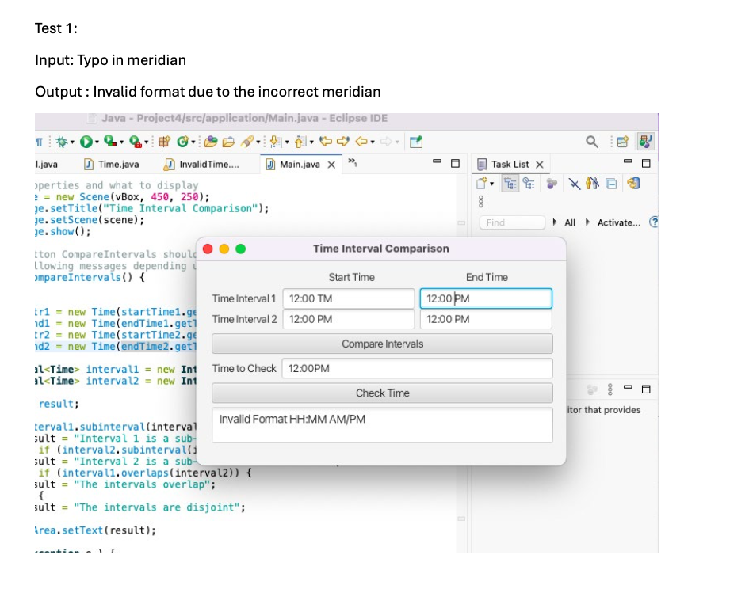Click the Task List help question mark
The height and width of the screenshot is (604, 749).
(654, 222)
